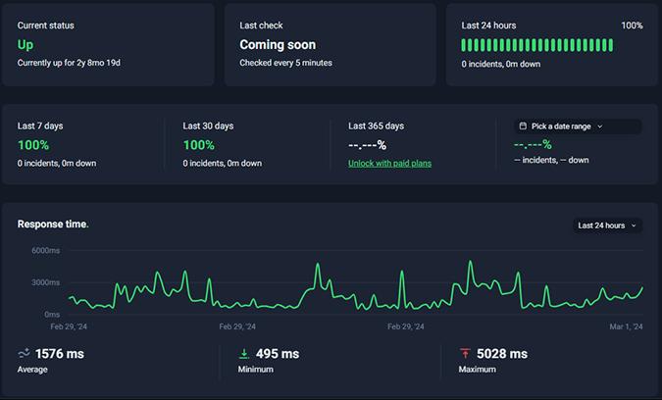The width and height of the screenshot is (662, 400).
Task: Click the 6000ms y-axis label
Action: (x=46, y=251)
